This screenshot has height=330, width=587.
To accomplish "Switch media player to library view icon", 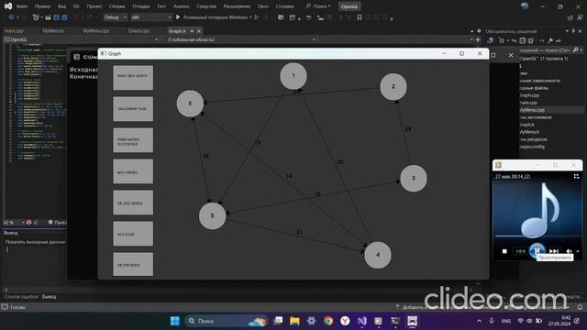I will [576, 176].
